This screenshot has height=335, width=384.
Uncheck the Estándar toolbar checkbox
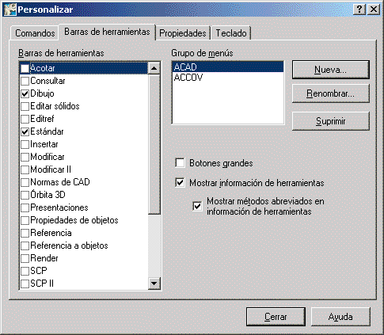pos(25,131)
